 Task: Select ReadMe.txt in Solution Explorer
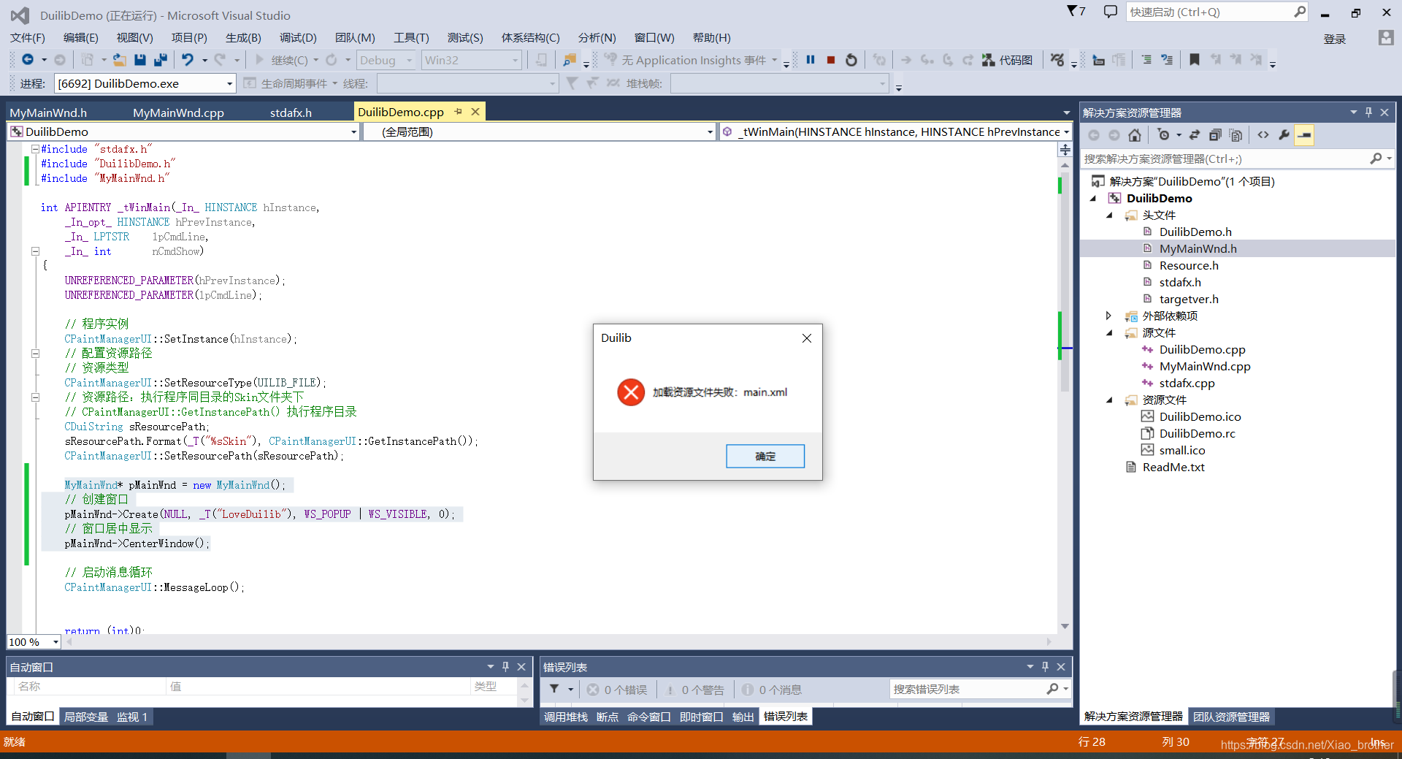[x=1173, y=468]
